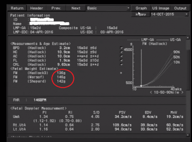Click left arrow of 10-50-90%ile selector
The height and width of the screenshot is (142, 192).
pyautogui.click(x=151, y=92)
